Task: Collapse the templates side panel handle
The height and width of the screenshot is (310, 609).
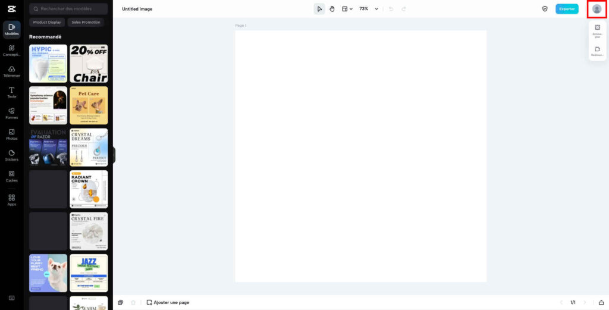Action: tap(114, 155)
